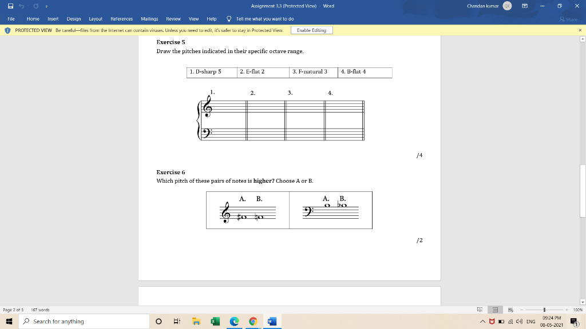
Task: Open the Help tab
Action: click(212, 19)
